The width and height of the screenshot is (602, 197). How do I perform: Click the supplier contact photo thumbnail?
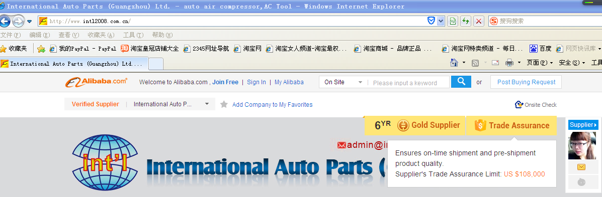(582, 146)
